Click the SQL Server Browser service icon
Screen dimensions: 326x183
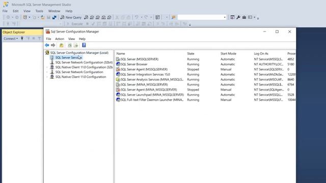pyautogui.click(x=118, y=65)
